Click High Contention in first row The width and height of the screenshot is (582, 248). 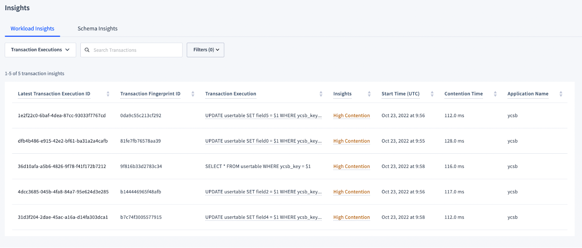pos(351,116)
